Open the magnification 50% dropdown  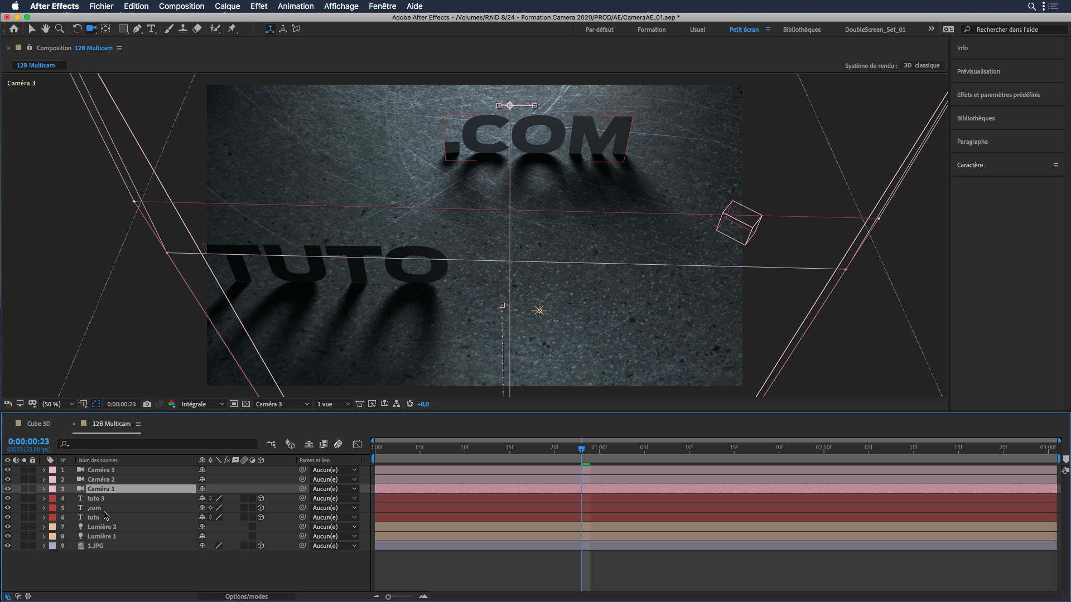[x=58, y=404]
